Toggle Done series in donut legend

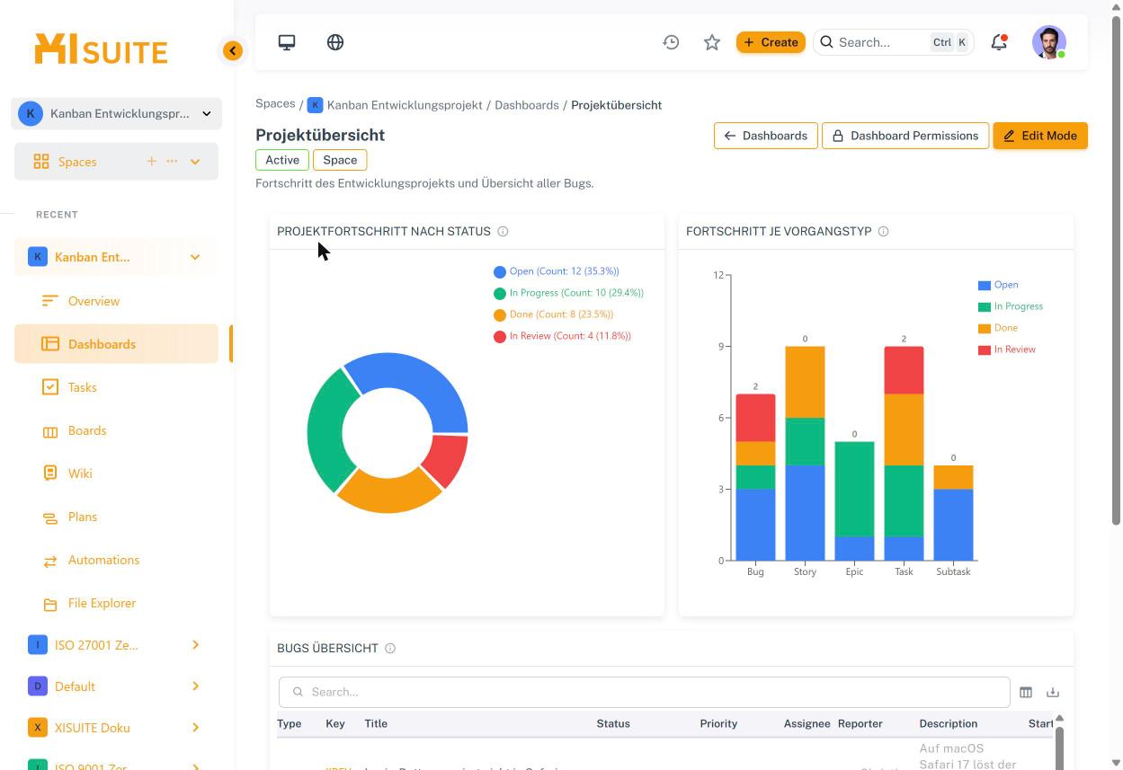pyautogui.click(x=553, y=314)
